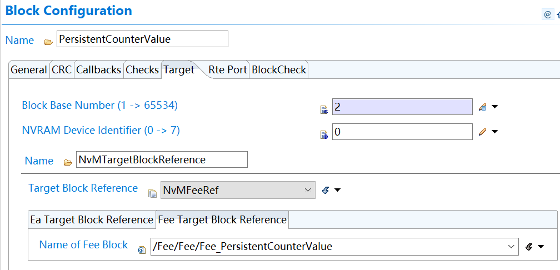
Task: Open the arrow menu beside Block Base Number pencil
Action: coord(494,107)
